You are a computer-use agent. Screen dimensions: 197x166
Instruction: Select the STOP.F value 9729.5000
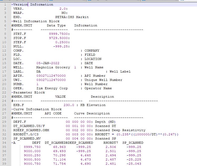pyautogui.click(x=58, y=38)
